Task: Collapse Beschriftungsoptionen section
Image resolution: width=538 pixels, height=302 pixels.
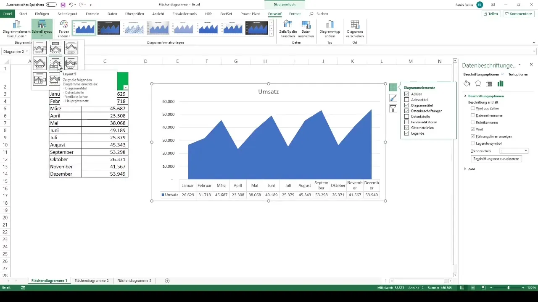Action: point(465,96)
